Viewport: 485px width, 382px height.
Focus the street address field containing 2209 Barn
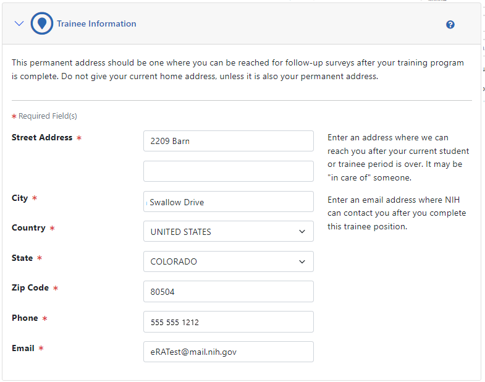(228, 141)
